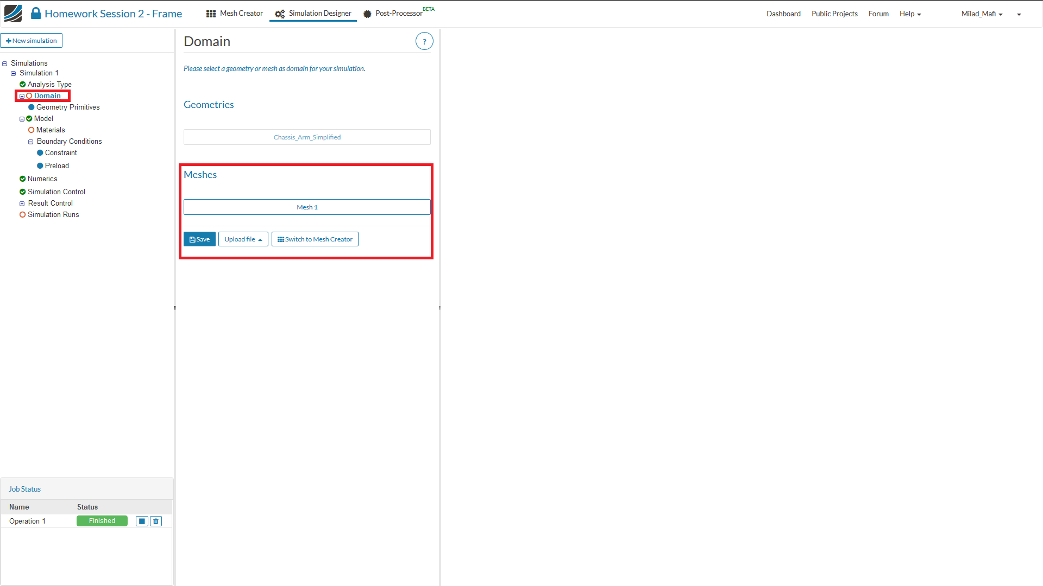This screenshot has width=1043, height=586.
Task: Click the Numerics green check icon
Action: [x=23, y=179]
